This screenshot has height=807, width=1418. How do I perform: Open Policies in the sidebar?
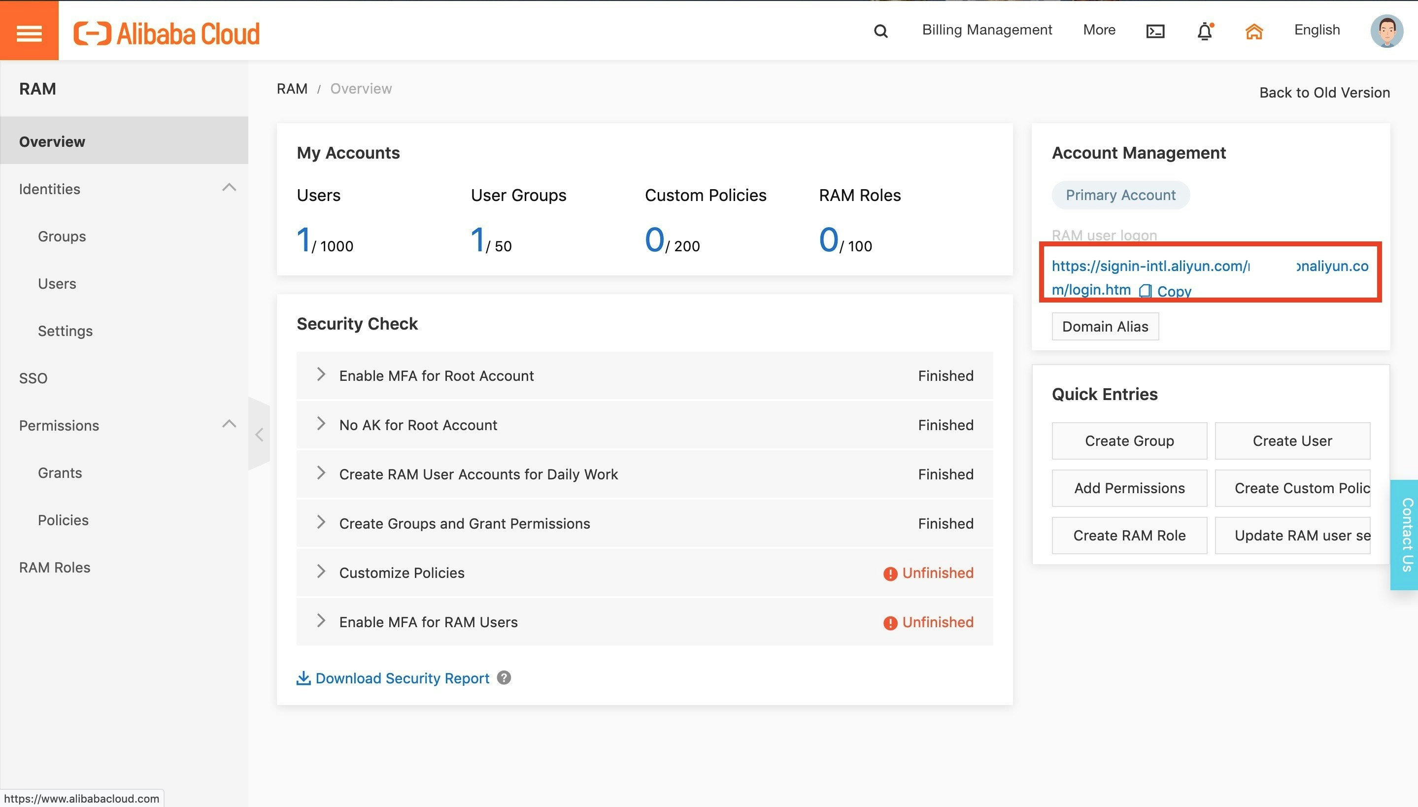point(63,520)
